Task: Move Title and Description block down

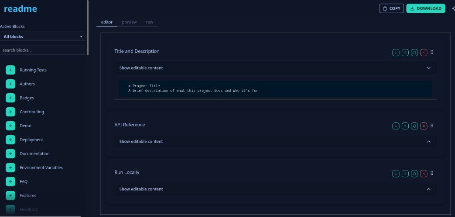Action: 396,52
